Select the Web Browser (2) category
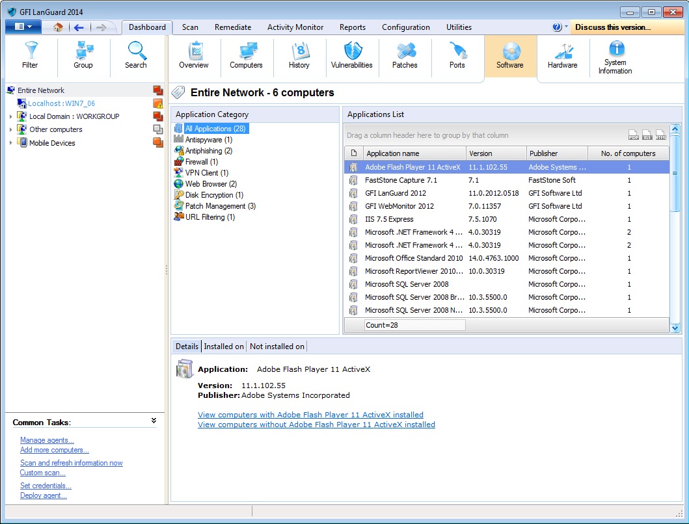 pyautogui.click(x=211, y=183)
